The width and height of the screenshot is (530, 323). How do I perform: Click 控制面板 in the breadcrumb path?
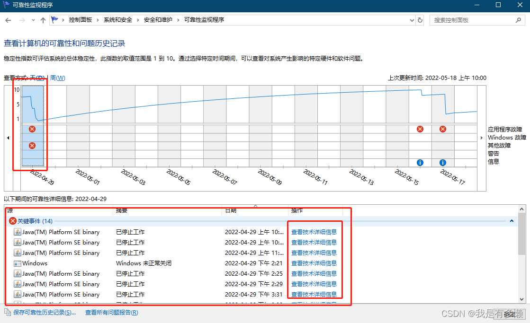coord(80,20)
